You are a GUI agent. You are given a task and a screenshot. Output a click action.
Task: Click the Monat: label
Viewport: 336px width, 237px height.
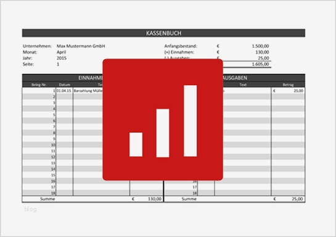click(30, 52)
